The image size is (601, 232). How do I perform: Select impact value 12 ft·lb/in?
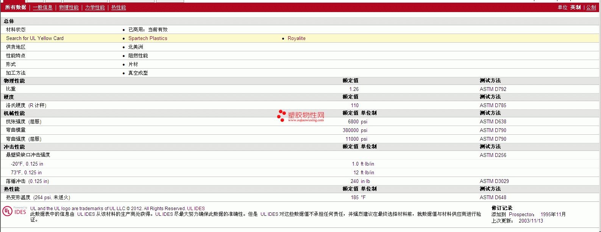(x=364, y=172)
